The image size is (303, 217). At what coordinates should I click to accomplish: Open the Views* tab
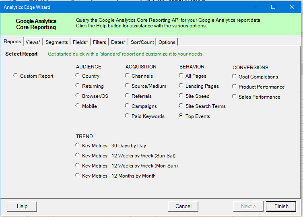tap(33, 42)
